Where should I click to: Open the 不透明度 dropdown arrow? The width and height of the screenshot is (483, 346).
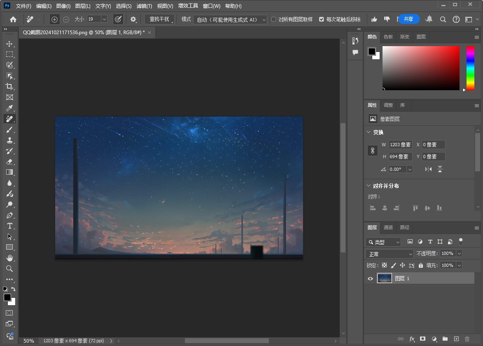[459, 254]
